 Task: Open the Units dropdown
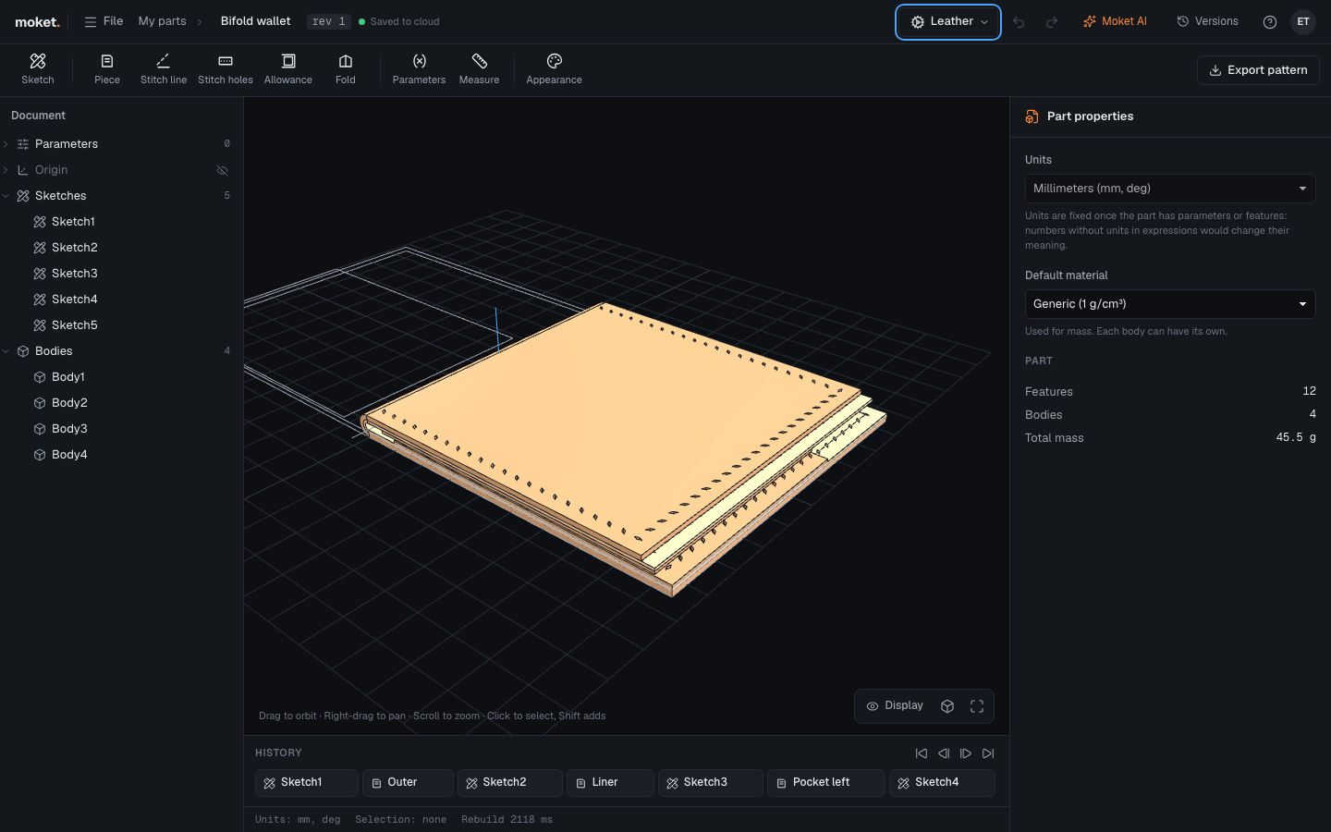[x=1170, y=189]
